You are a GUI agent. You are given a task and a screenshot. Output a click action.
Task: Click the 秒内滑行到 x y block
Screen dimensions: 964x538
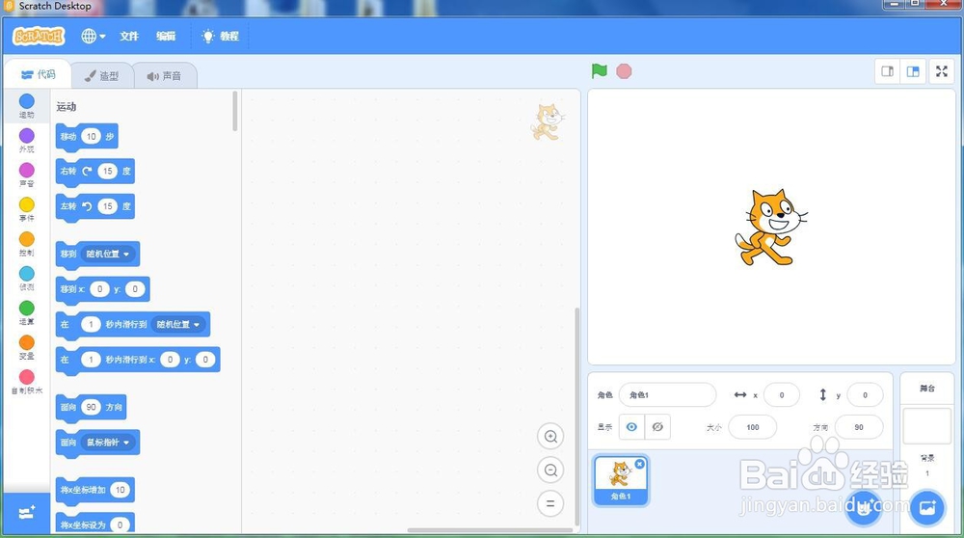(x=138, y=360)
